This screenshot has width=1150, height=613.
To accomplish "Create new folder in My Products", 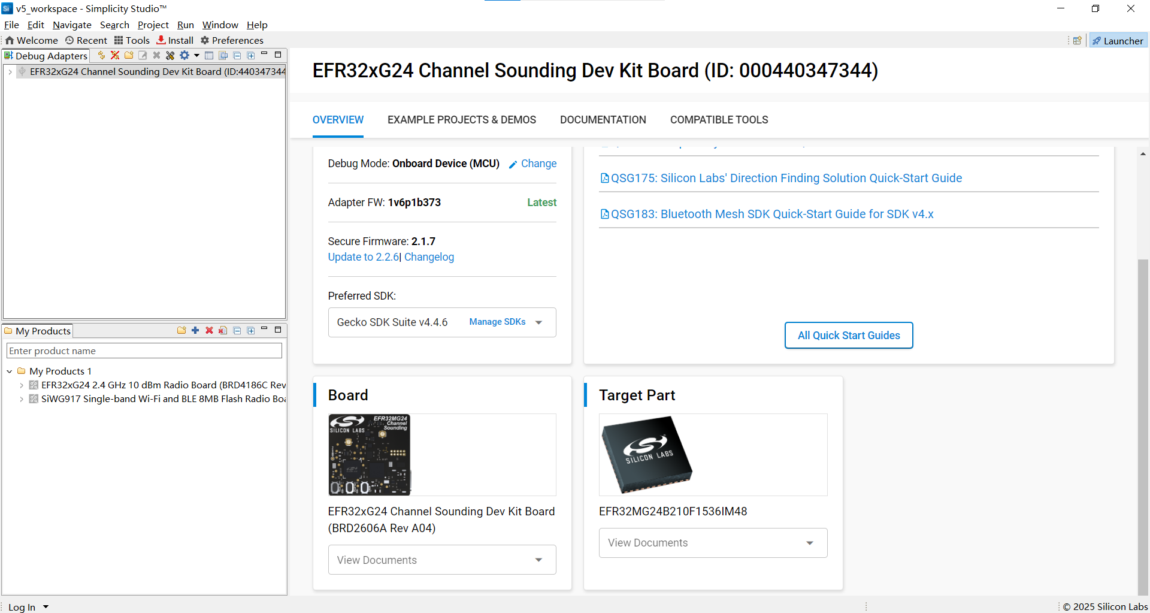I will [181, 330].
